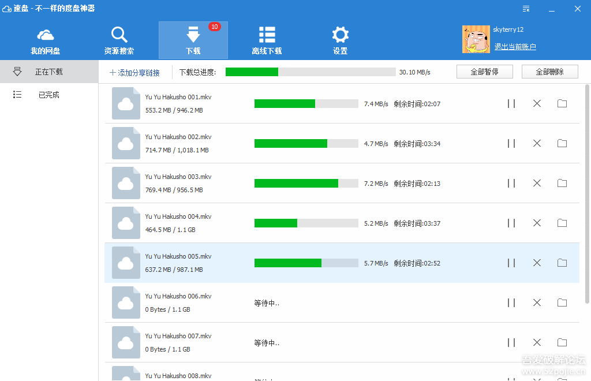591x381 pixels.
Task: Pause Yu Yu Hakusho 004.mkv download
Action: point(511,223)
